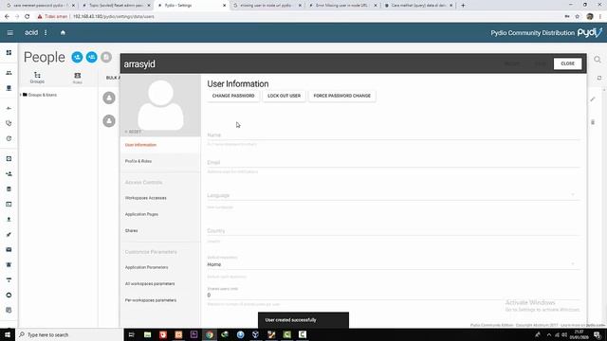607x341 pixels.
Task: Select the first user avatar in the list
Action: coord(109,98)
